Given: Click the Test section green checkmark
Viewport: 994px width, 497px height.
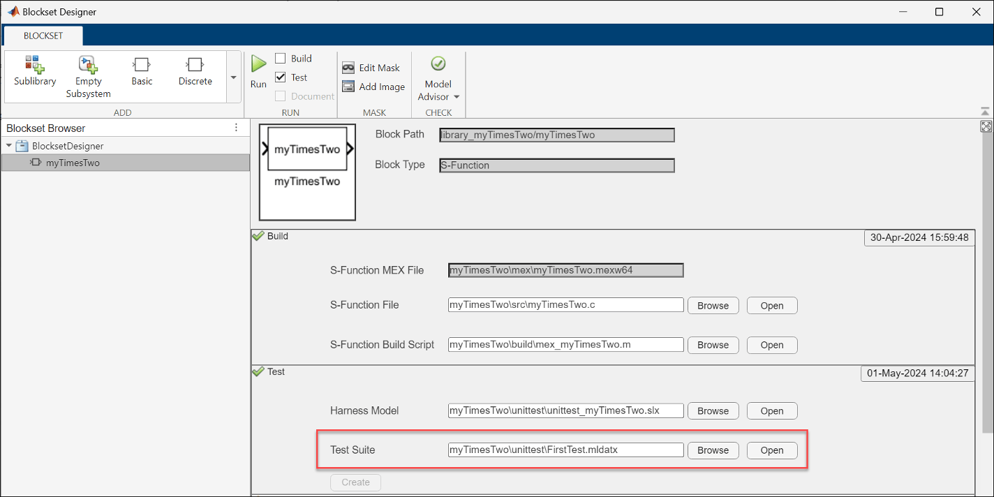Looking at the screenshot, I should pos(258,371).
